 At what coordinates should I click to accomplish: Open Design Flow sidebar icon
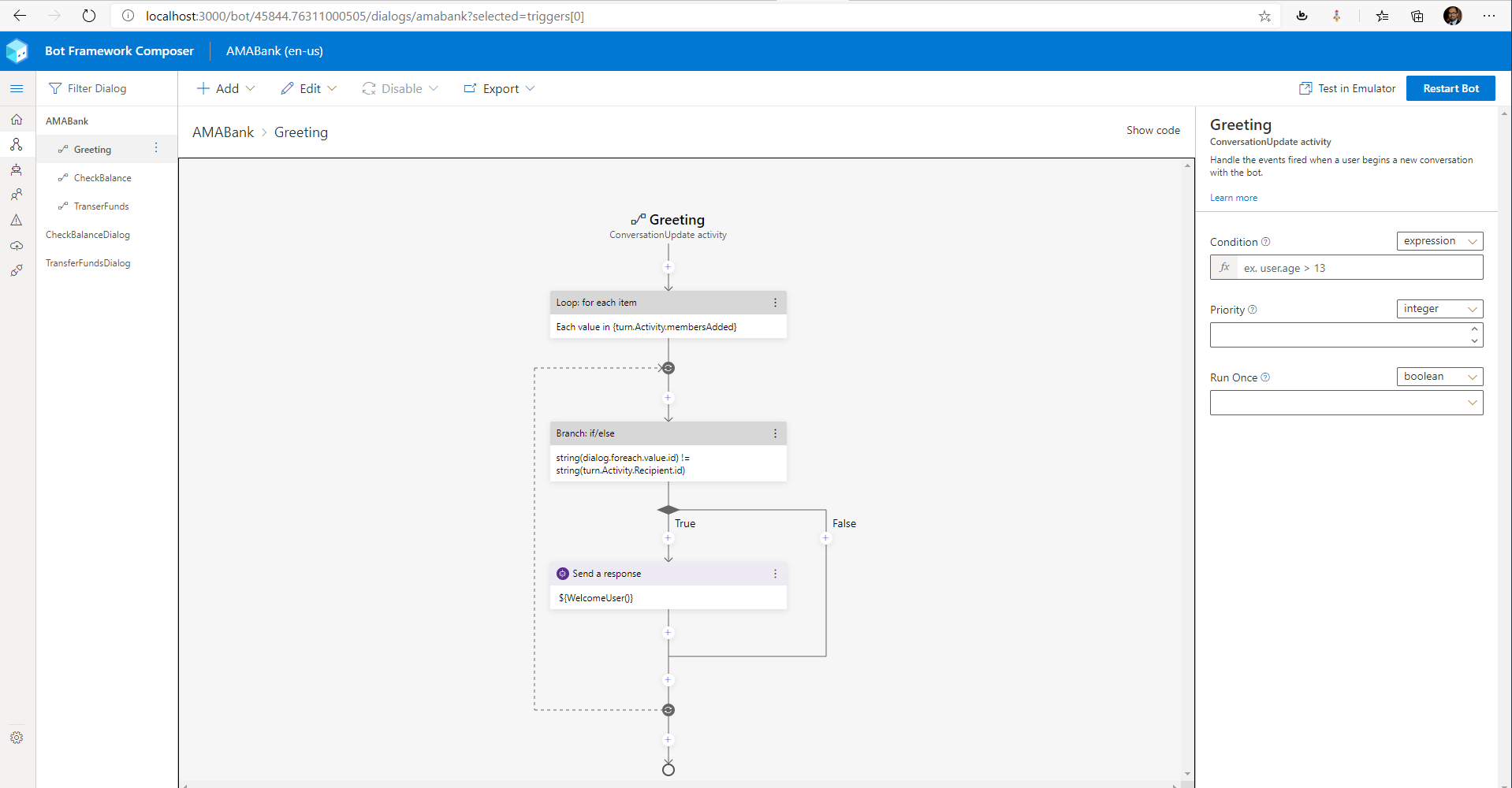[x=17, y=145]
